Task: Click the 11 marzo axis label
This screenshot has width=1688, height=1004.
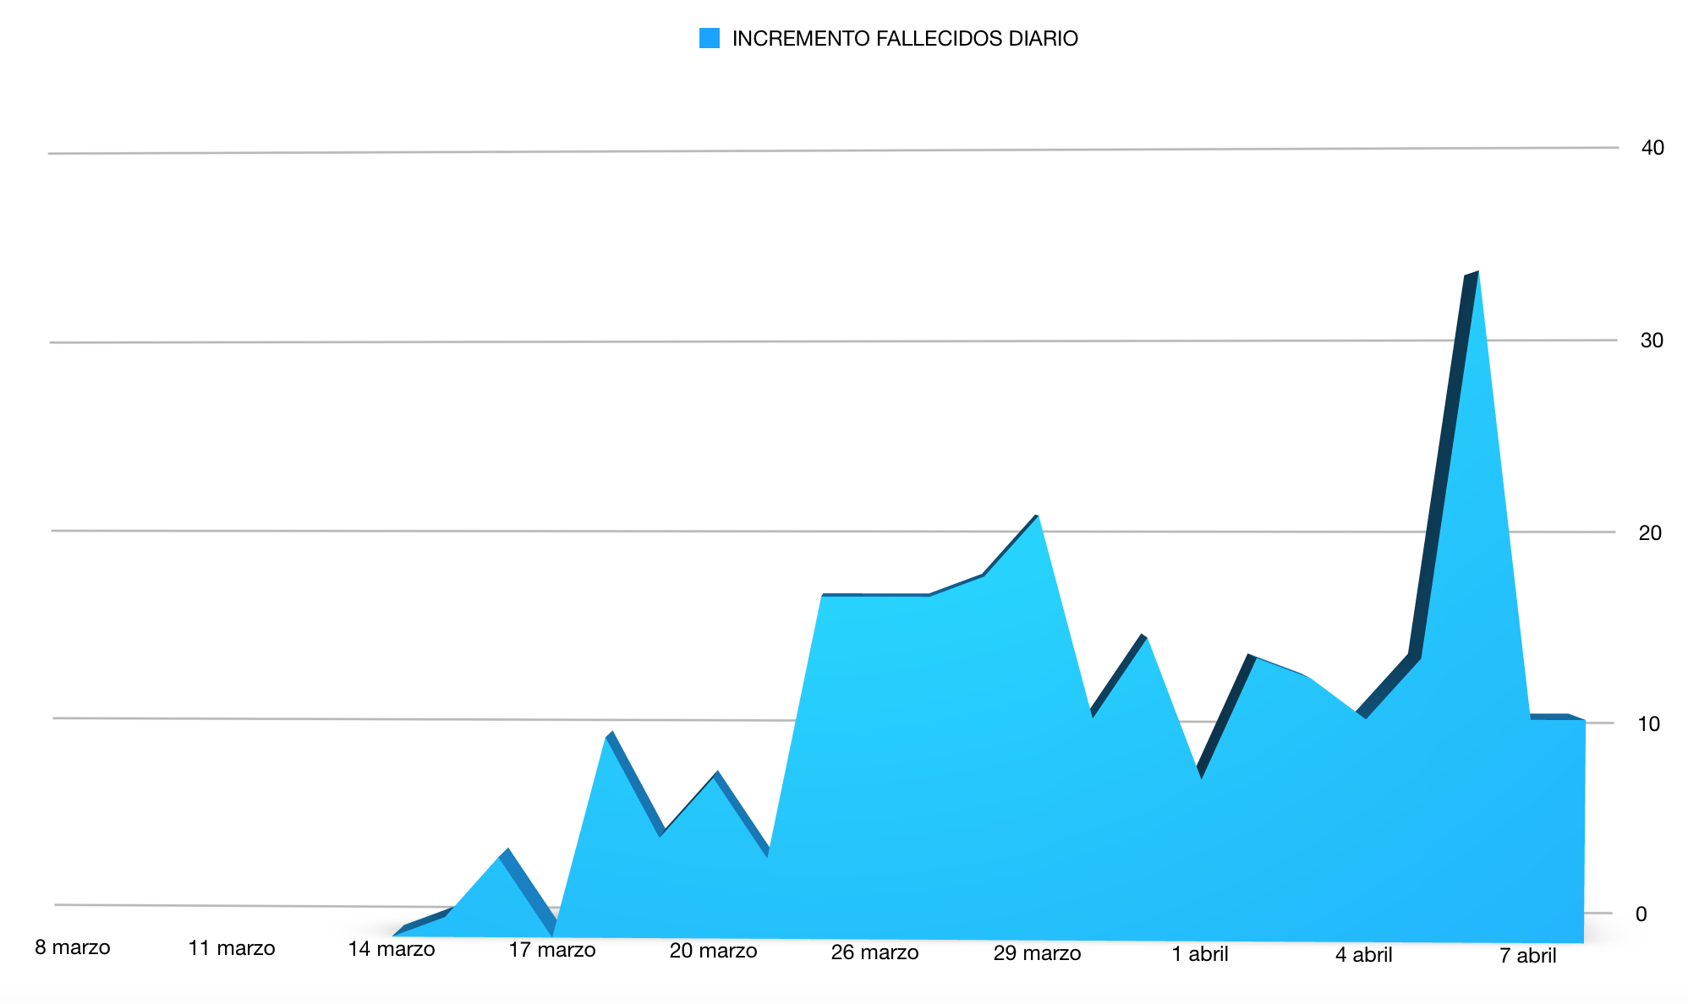Action: point(232,948)
